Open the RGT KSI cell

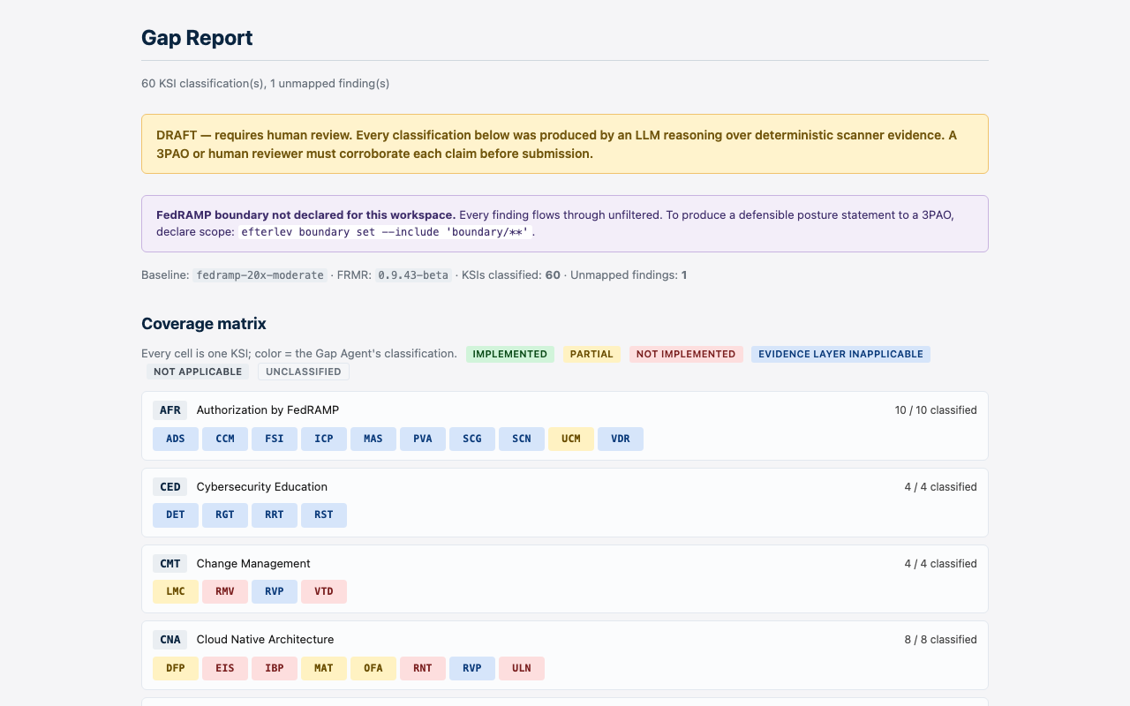pyautogui.click(x=225, y=515)
